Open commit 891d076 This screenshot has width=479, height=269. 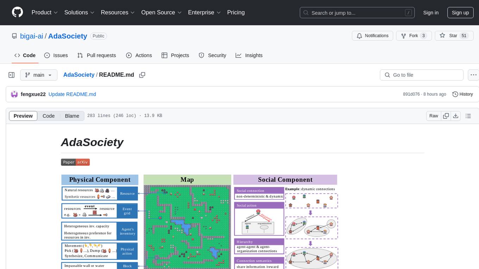[411, 94]
